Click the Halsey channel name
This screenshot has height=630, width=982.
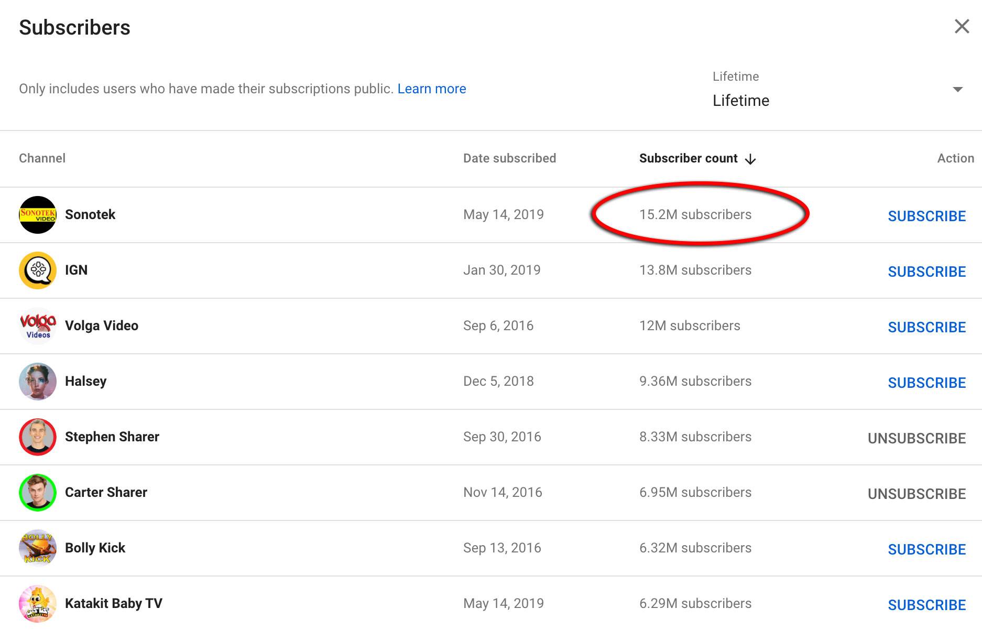click(x=85, y=381)
